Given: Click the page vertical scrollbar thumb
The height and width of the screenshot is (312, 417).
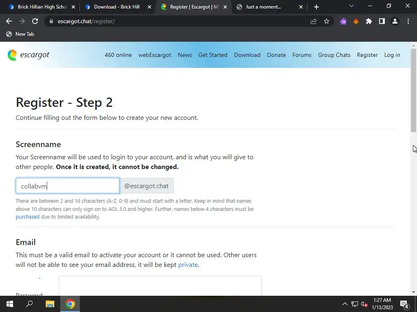Looking at the screenshot, I should 413,90.
